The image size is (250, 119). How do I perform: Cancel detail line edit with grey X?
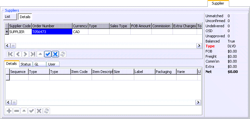click(x=39, y=111)
